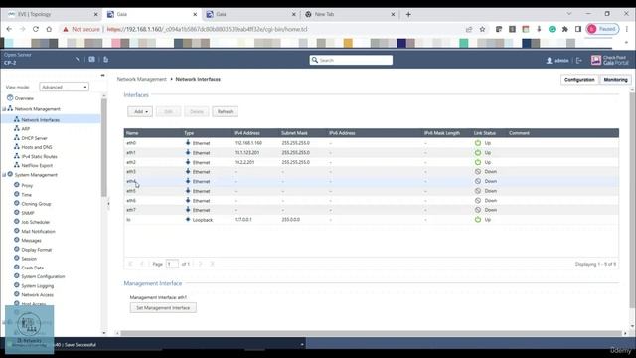
Task: Open the Paused profile button
Action: pyautogui.click(x=602, y=29)
